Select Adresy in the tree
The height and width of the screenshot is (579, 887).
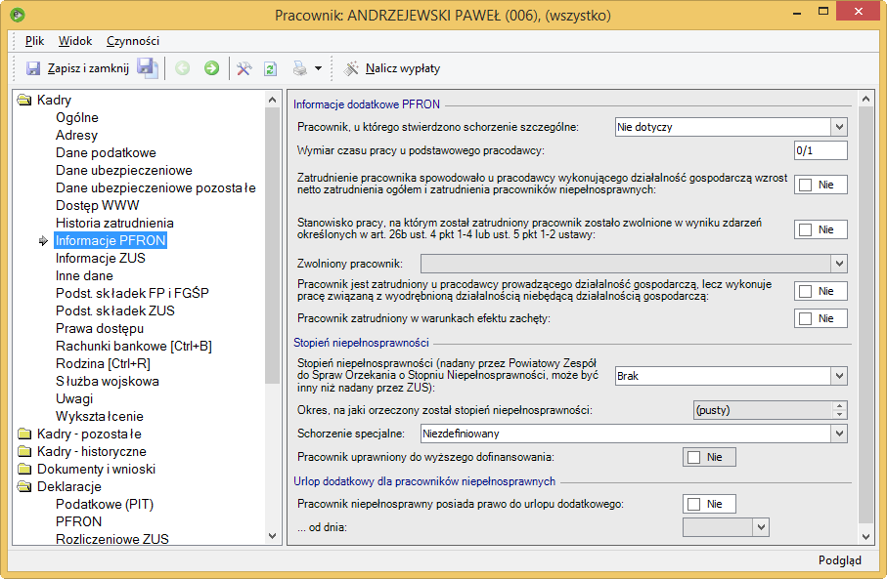click(76, 135)
